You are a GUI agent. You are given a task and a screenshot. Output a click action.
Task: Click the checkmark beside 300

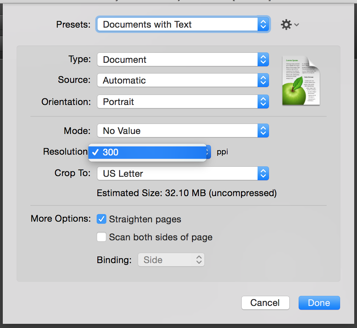pyautogui.click(x=96, y=152)
